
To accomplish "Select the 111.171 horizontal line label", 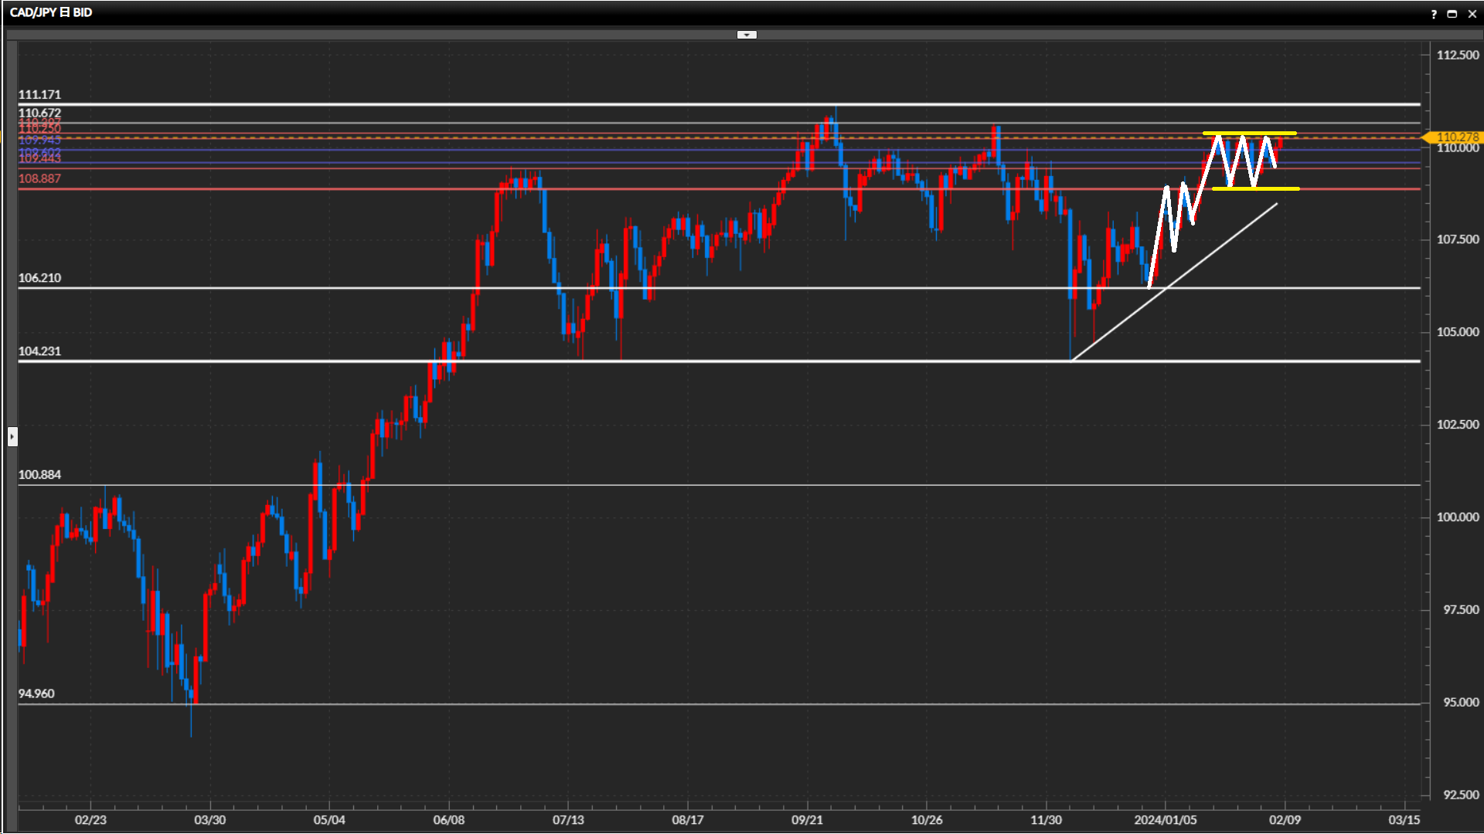I will [x=39, y=94].
